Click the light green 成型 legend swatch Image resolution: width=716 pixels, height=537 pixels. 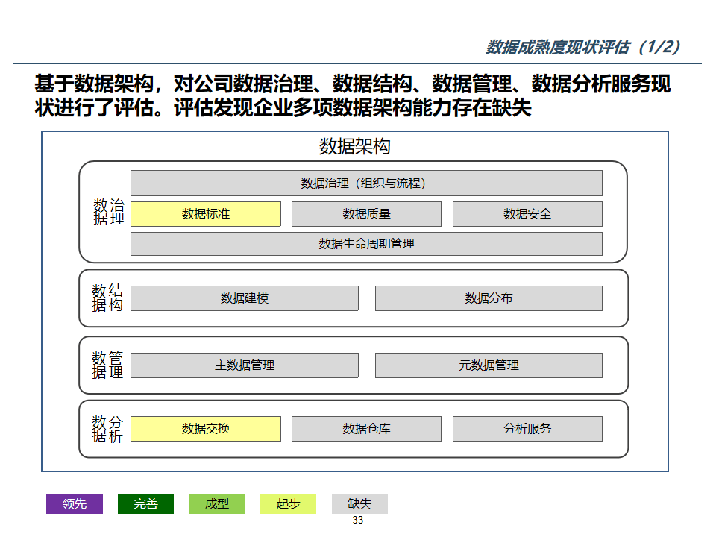217,503
